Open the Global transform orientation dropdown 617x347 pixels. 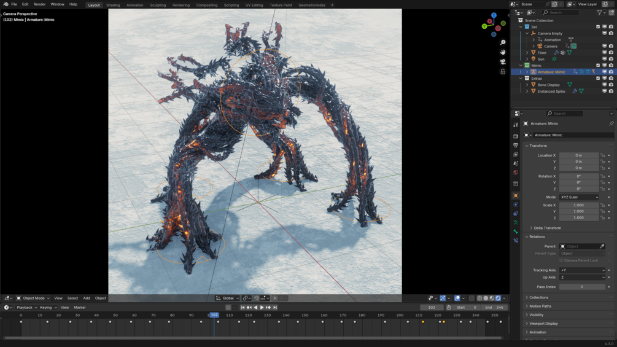(227, 298)
